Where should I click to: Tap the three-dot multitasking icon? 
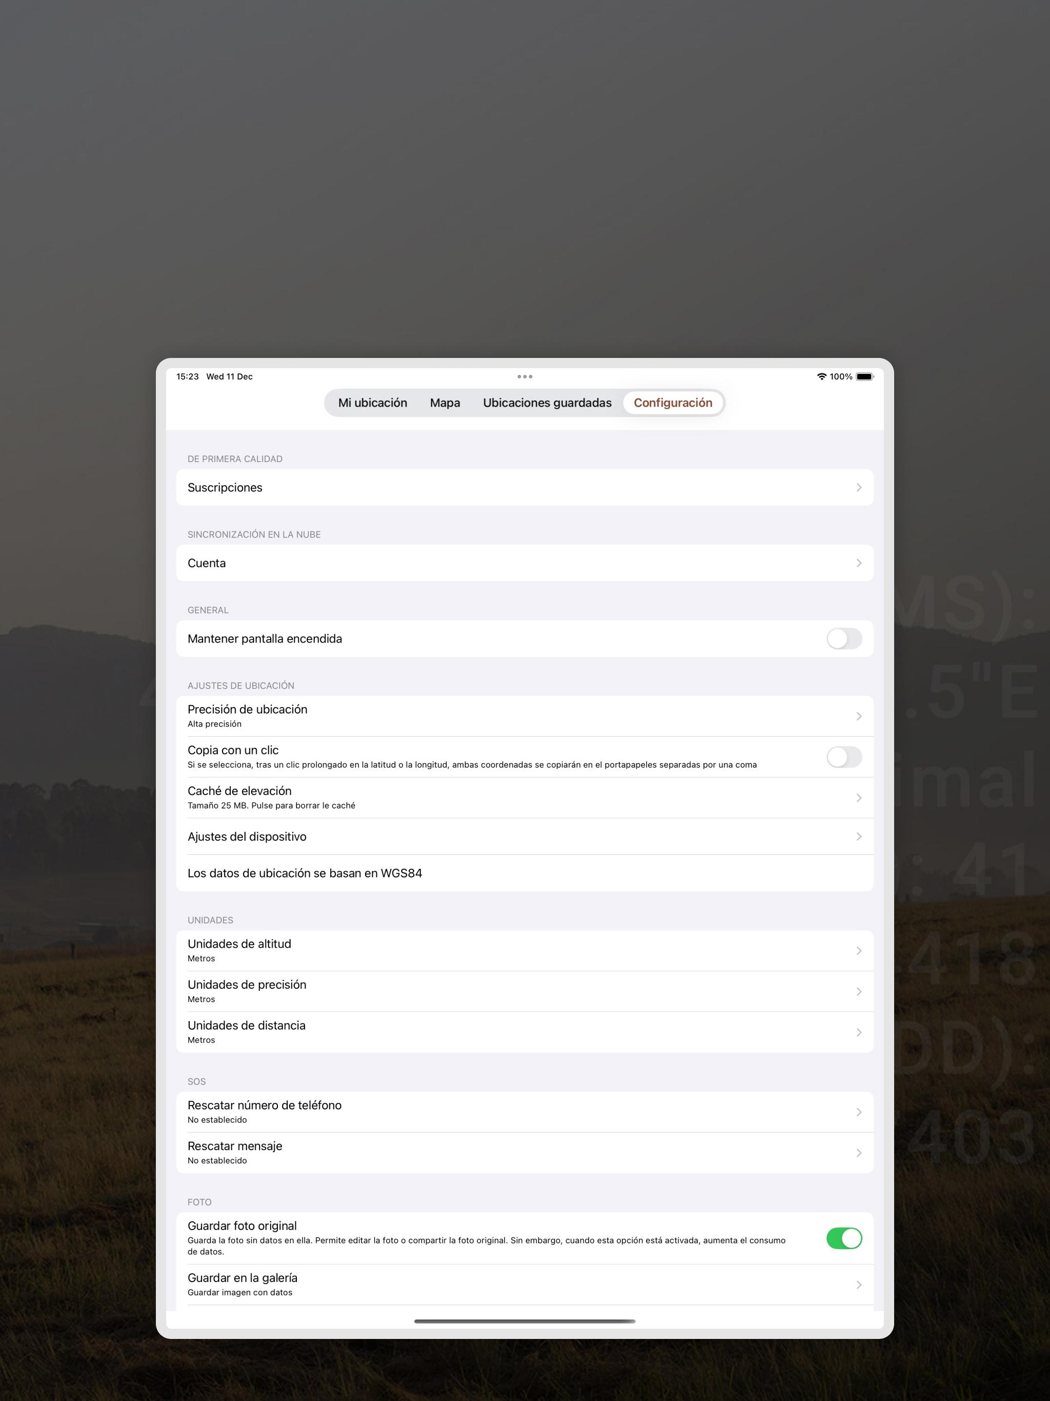click(524, 376)
